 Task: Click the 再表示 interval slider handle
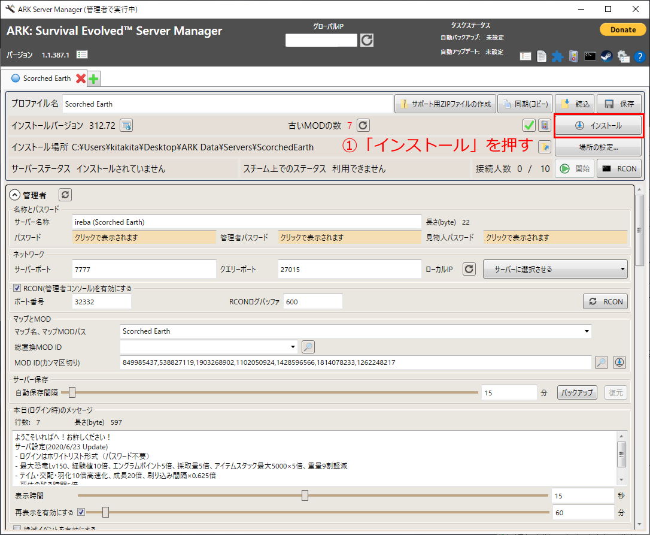click(105, 512)
